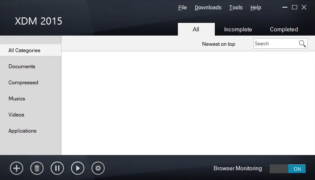Image resolution: width=315 pixels, height=180 pixels.
Task: Switch to the All tab
Action: [196, 29]
